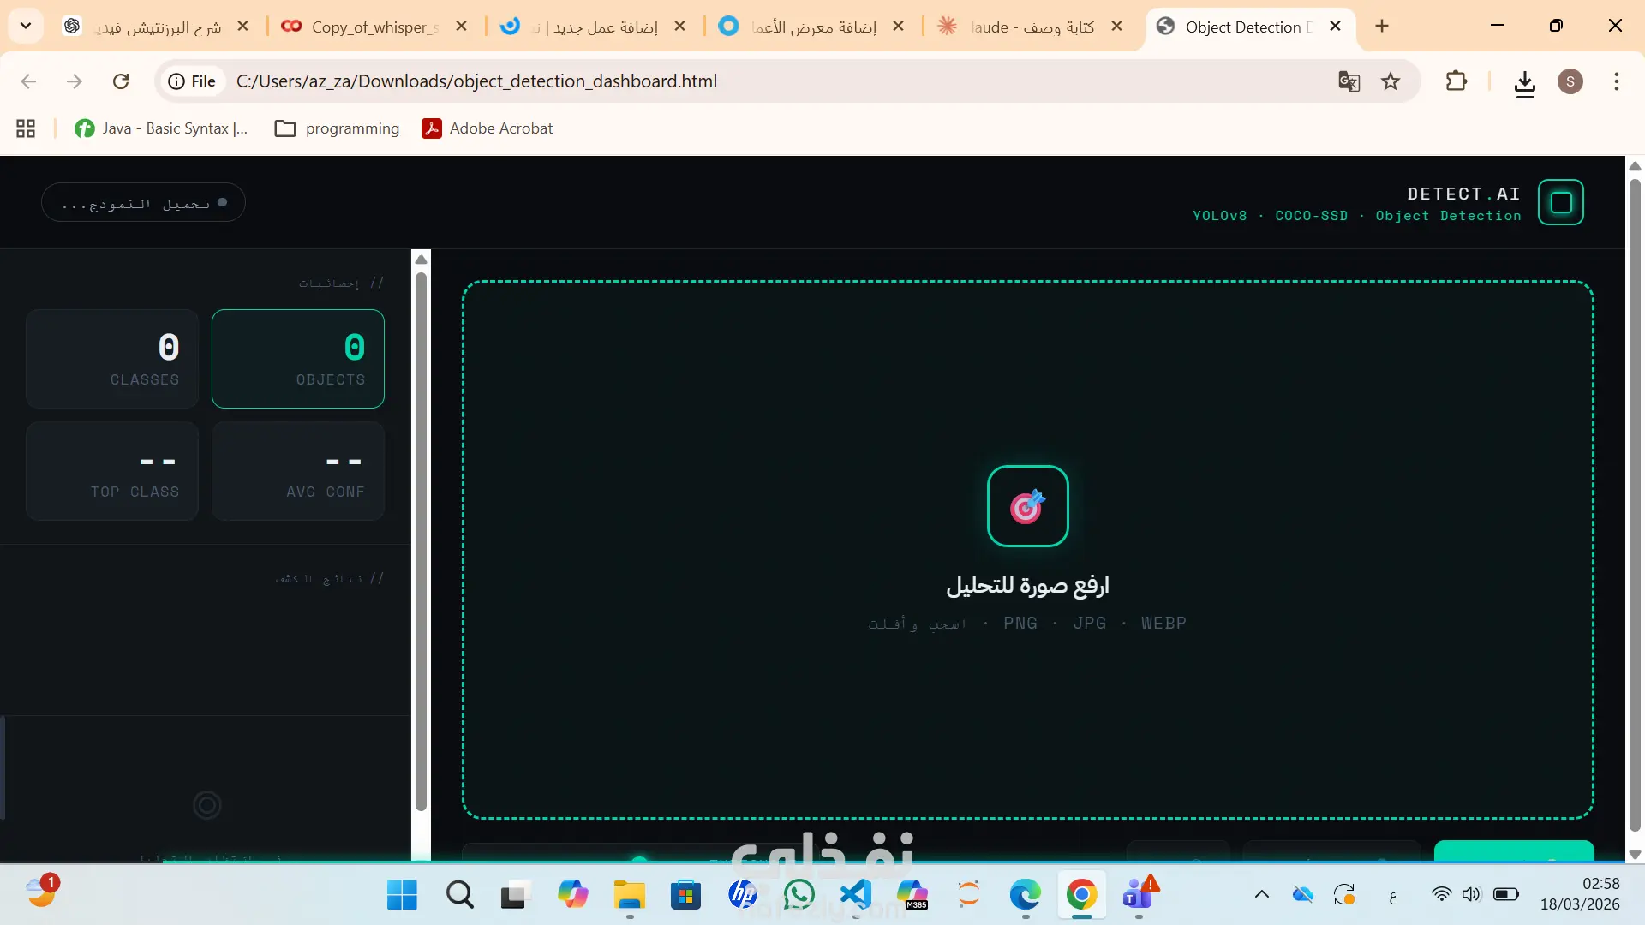Image resolution: width=1645 pixels, height=925 pixels.
Task: Open the browser extensions puzzle icon
Action: pyautogui.click(x=1456, y=81)
